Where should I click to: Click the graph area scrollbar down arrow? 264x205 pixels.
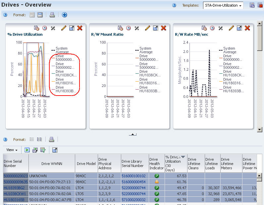[259, 130]
